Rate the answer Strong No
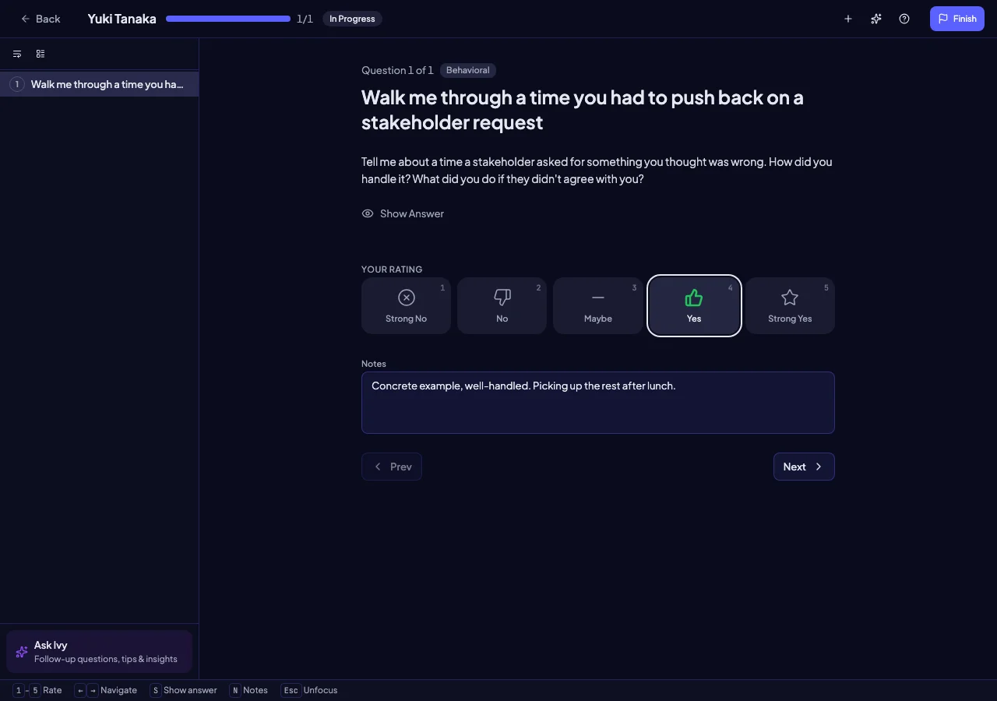Viewport: 997px width, 701px height. click(x=406, y=305)
